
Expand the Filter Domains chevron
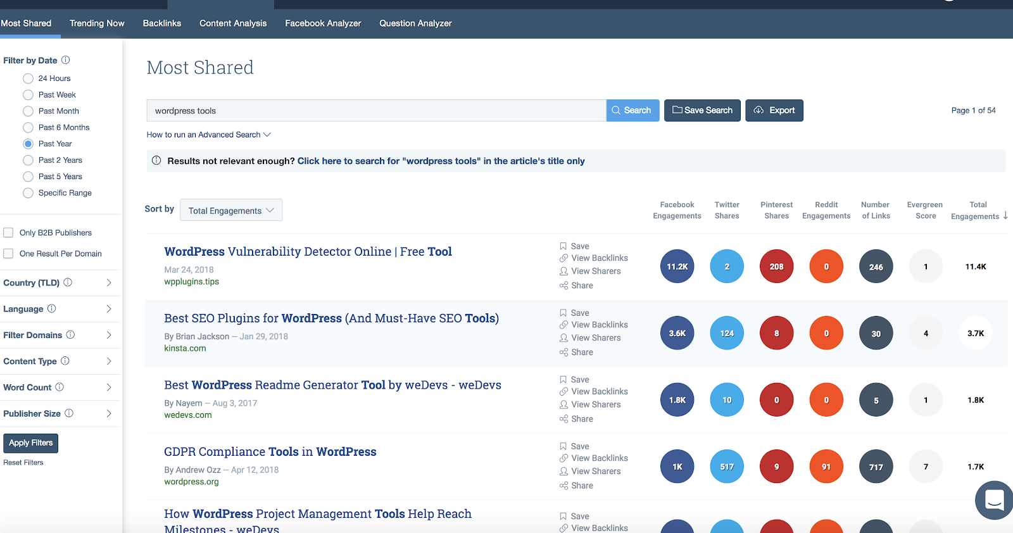pyautogui.click(x=109, y=335)
